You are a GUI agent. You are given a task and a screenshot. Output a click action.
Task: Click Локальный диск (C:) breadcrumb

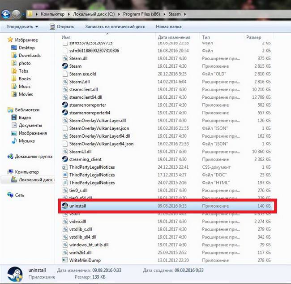pyautogui.click(x=94, y=14)
